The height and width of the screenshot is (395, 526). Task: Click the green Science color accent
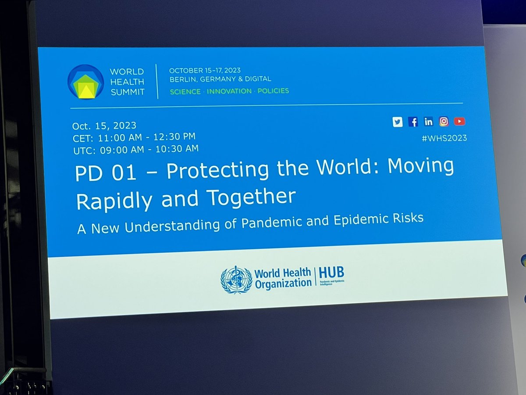click(185, 91)
